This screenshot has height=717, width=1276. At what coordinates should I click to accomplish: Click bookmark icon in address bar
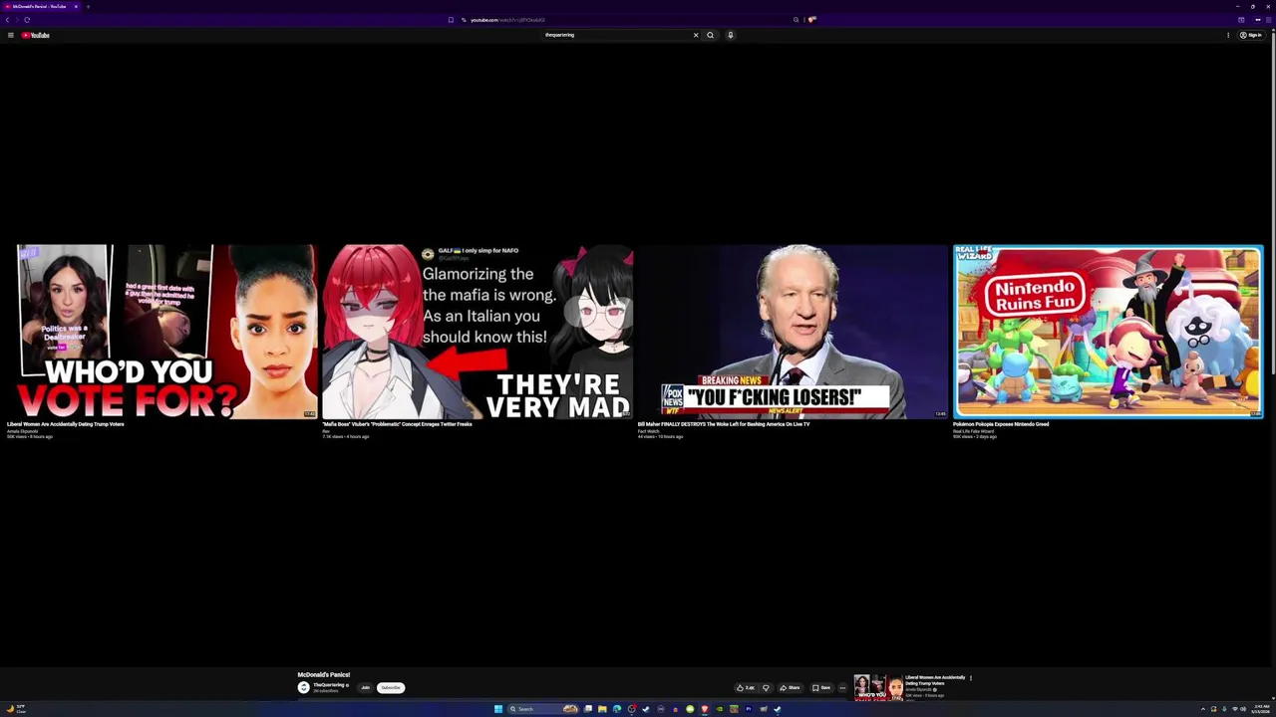tap(451, 20)
